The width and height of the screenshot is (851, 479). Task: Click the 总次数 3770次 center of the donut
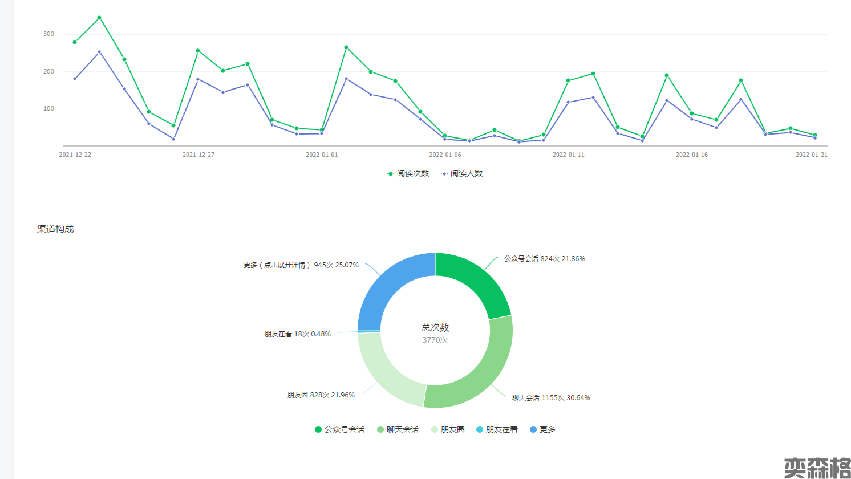click(435, 334)
